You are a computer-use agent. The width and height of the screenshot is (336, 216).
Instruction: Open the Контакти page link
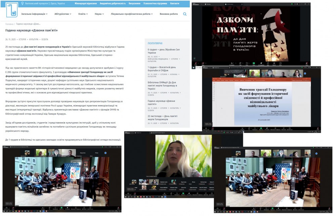(x=174, y=3)
